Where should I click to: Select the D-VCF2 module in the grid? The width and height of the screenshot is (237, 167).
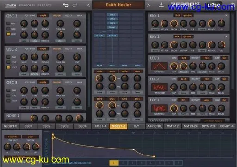pyautogui.click(x=112, y=36)
